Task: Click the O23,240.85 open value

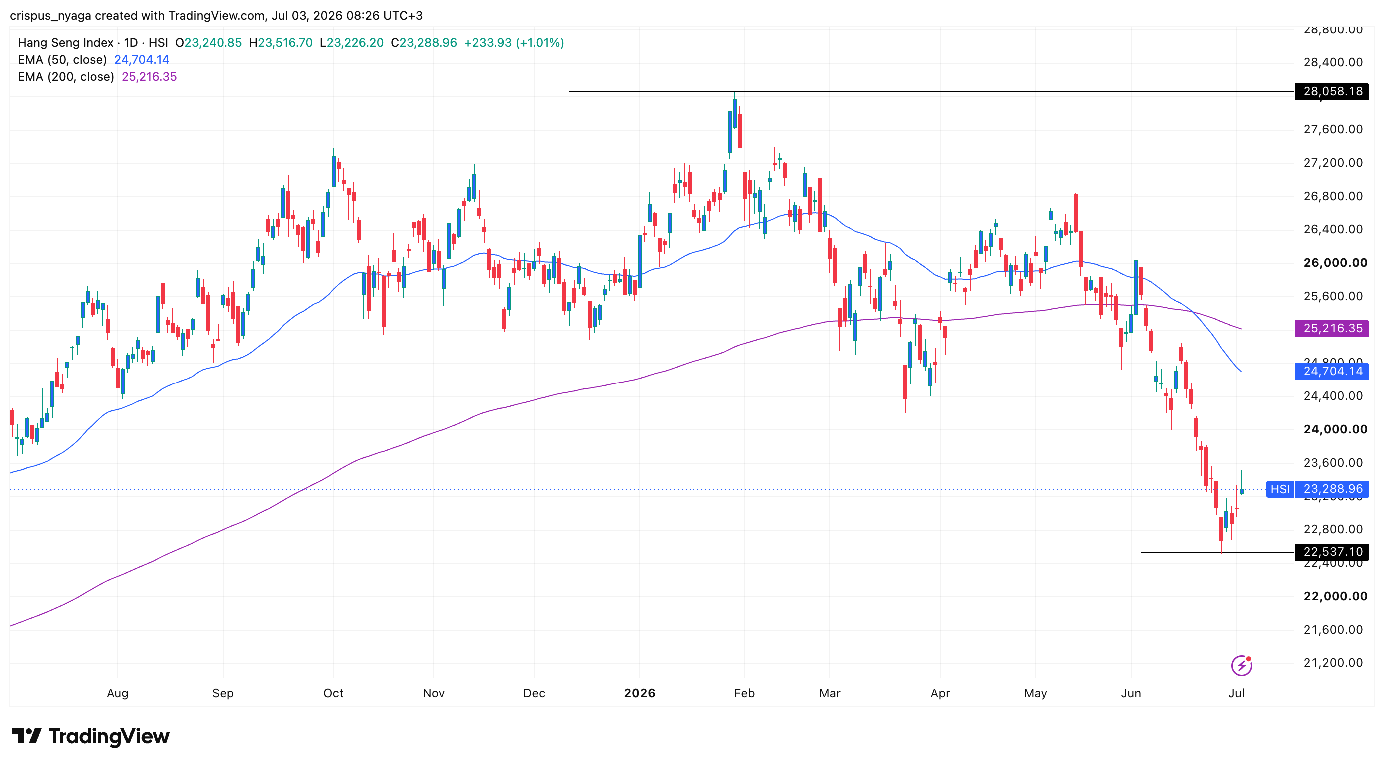Action: coord(208,42)
